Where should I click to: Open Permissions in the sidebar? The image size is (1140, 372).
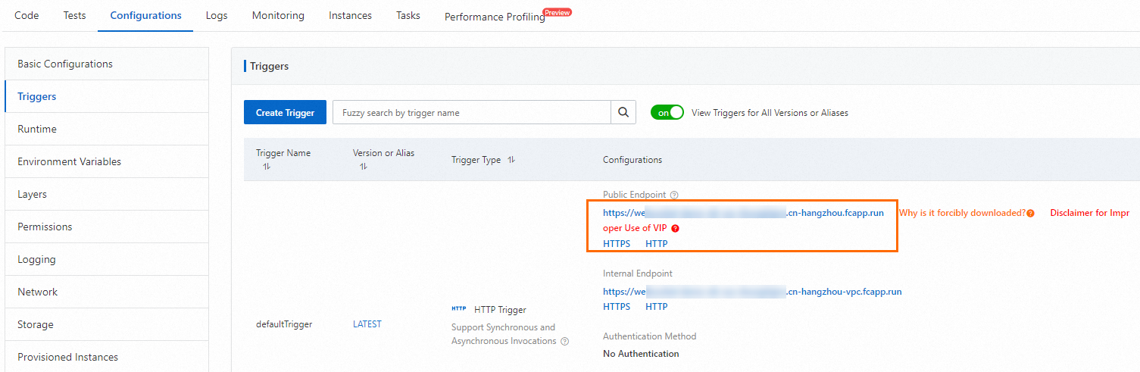click(107, 227)
